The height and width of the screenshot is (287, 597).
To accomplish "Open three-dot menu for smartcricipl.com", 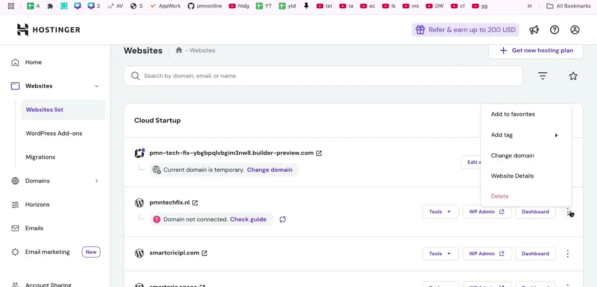I will click(x=568, y=253).
